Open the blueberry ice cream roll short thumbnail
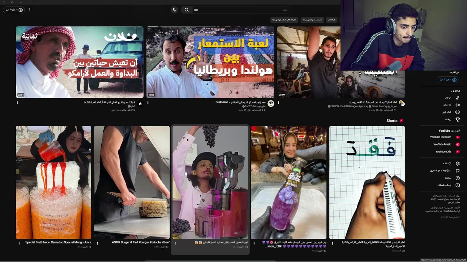 coord(289,182)
